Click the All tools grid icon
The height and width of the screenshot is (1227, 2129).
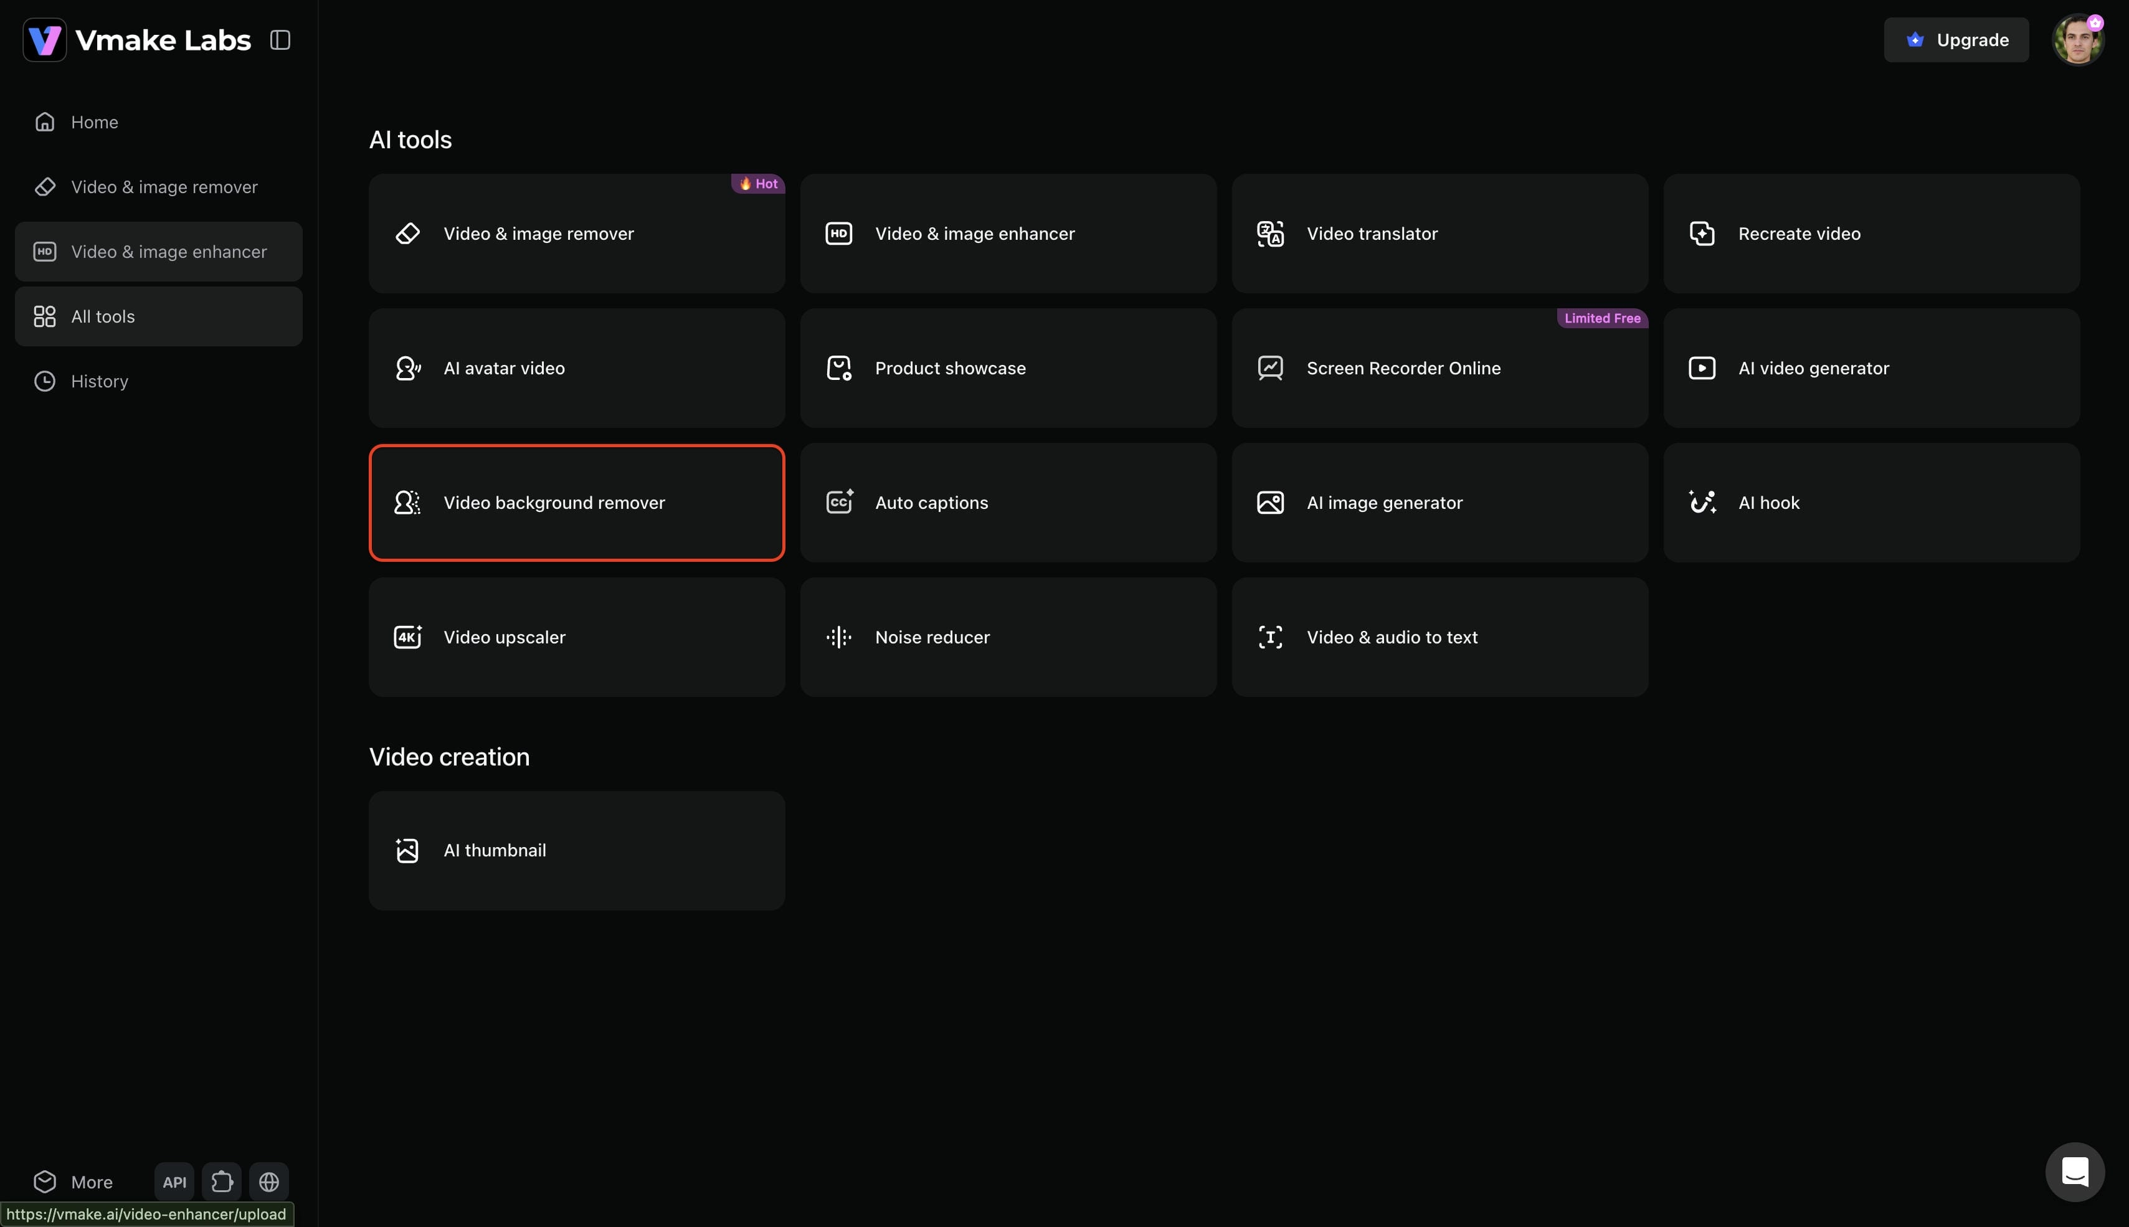45,316
